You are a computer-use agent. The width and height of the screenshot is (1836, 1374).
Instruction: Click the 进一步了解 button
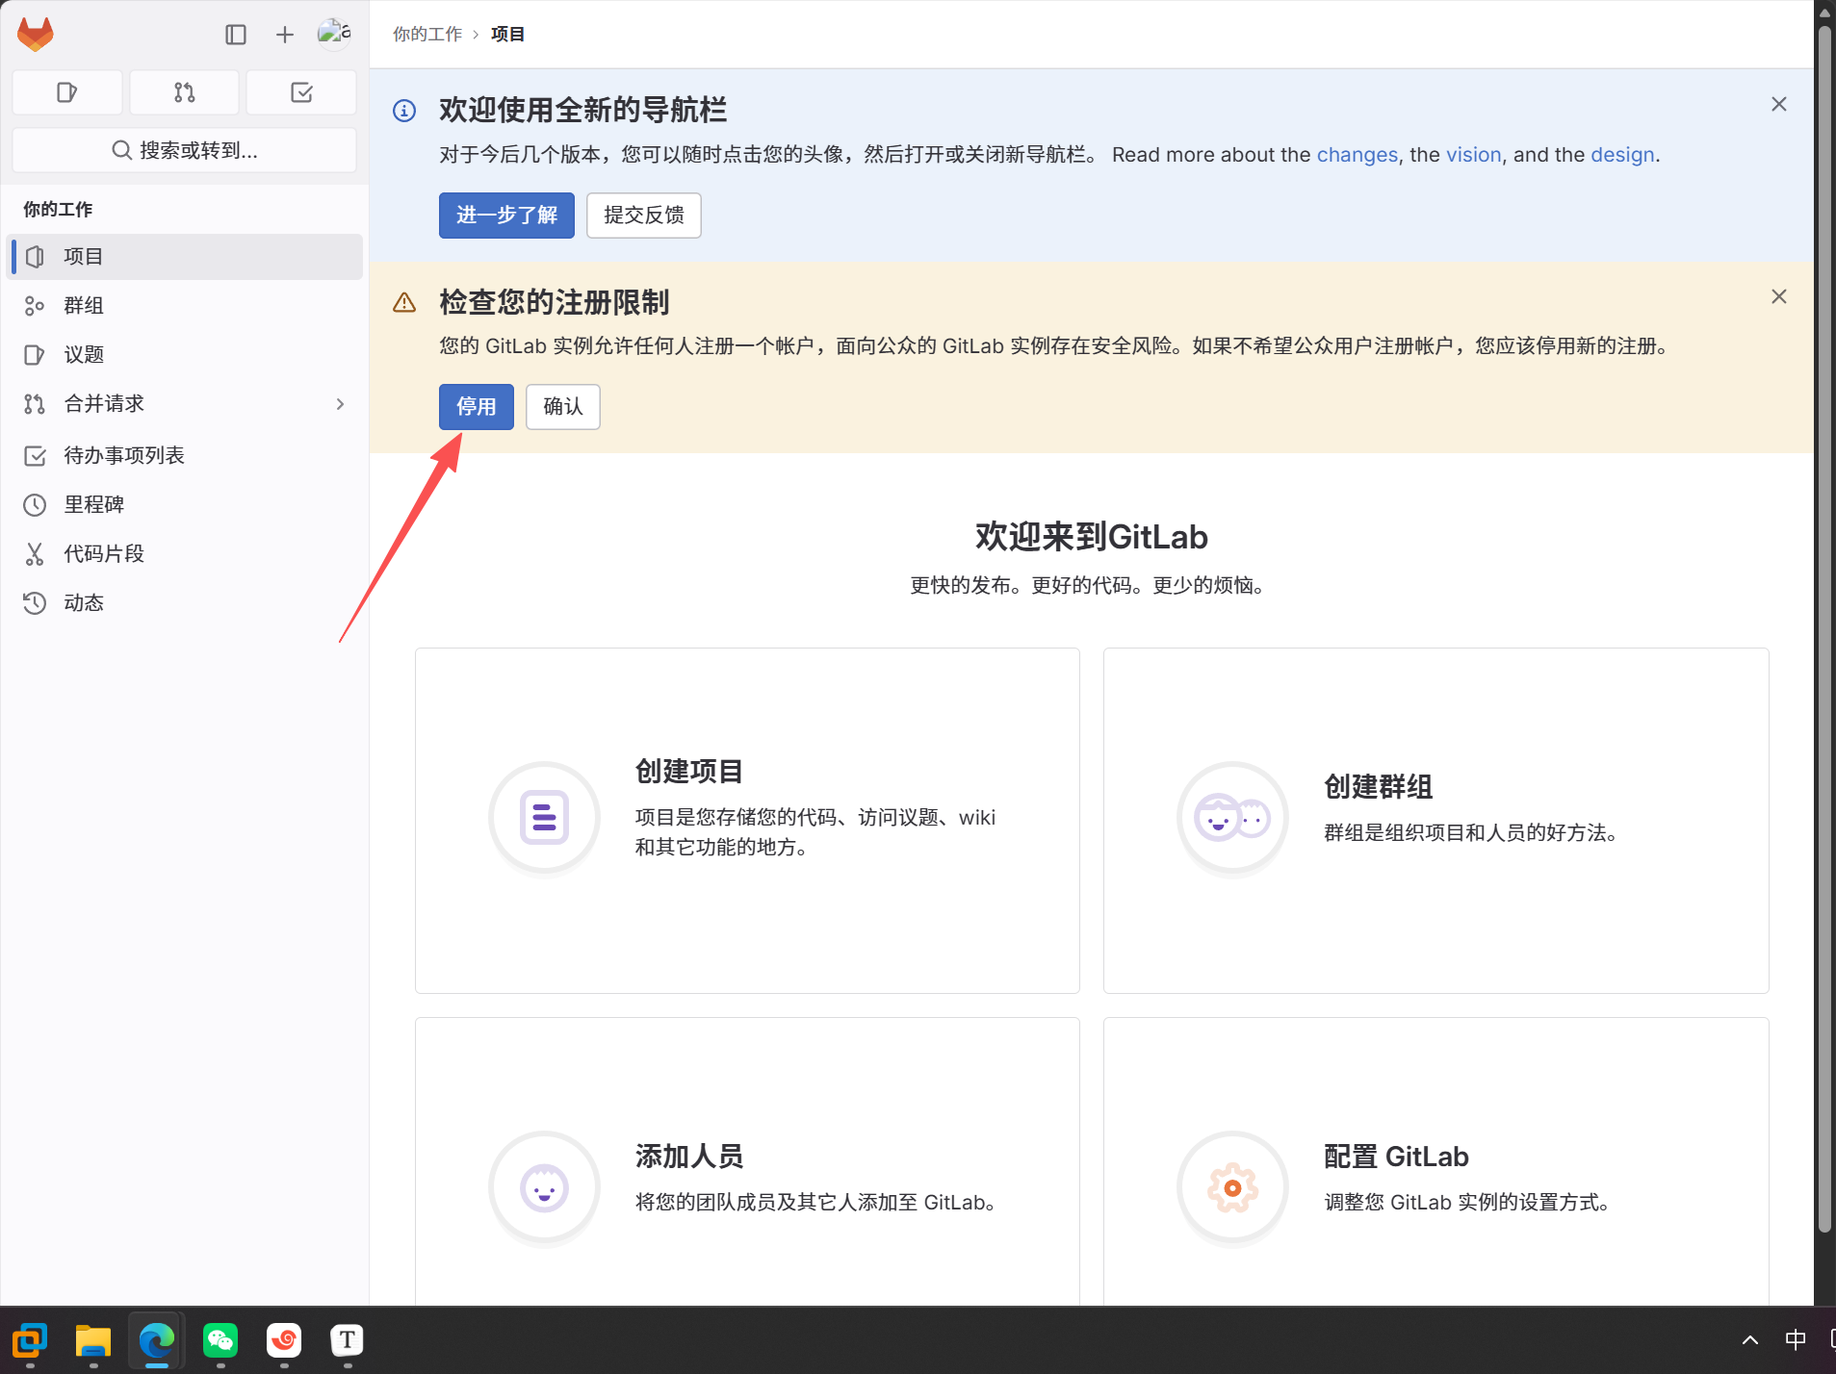pyautogui.click(x=506, y=216)
